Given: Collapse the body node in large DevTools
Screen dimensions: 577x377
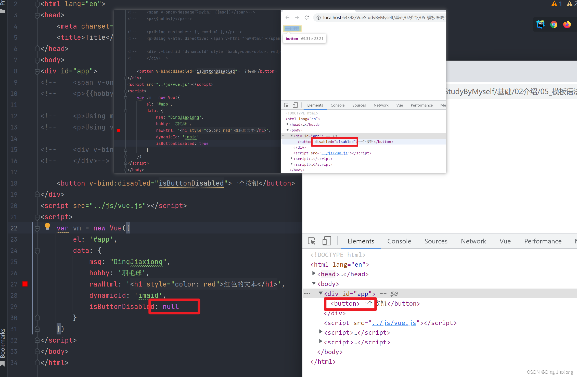Looking at the screenshot, I should [314, 283].
